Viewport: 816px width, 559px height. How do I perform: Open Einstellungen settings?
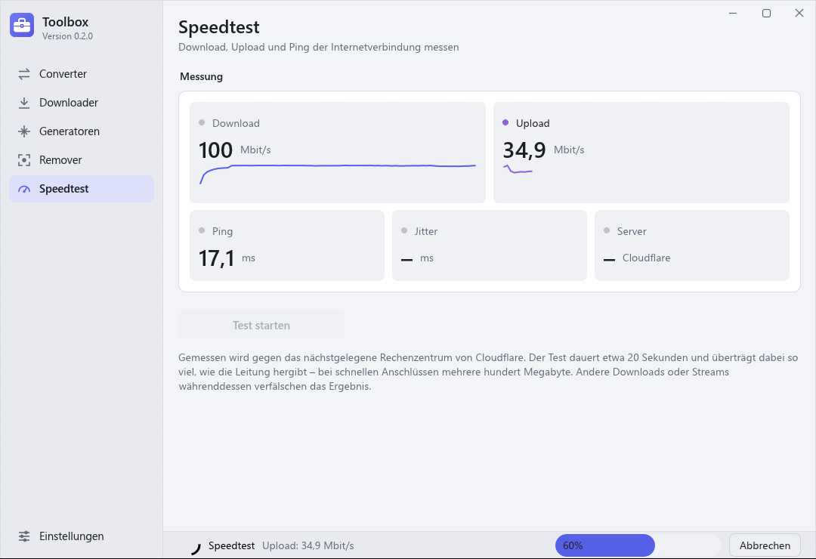click(x=82, y=536)
